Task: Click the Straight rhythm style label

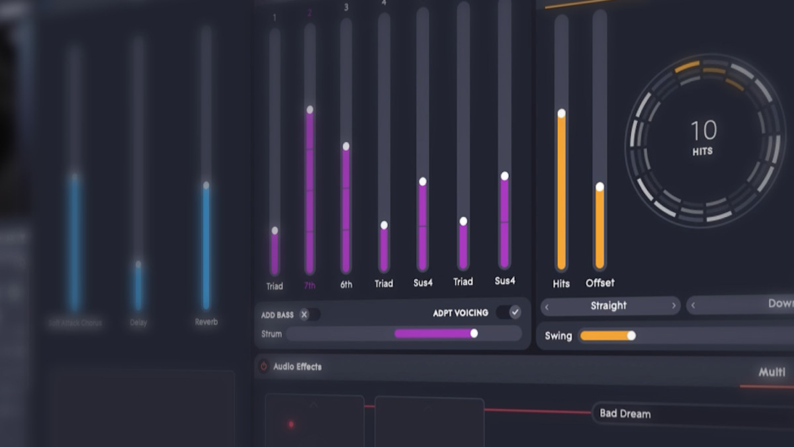Action: tap(608, 306)
